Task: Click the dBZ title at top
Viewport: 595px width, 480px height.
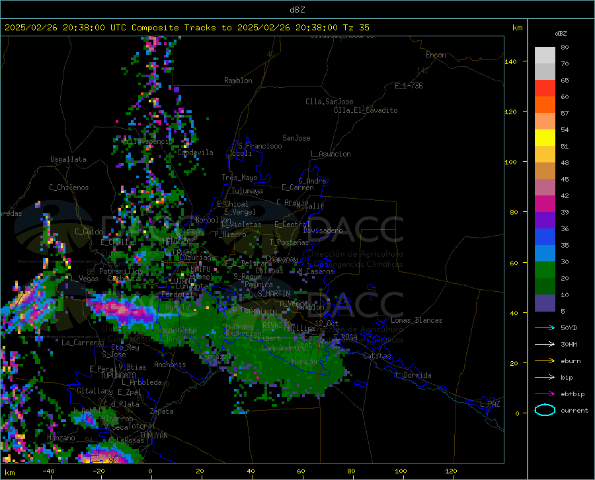Action: coord(297,10)
